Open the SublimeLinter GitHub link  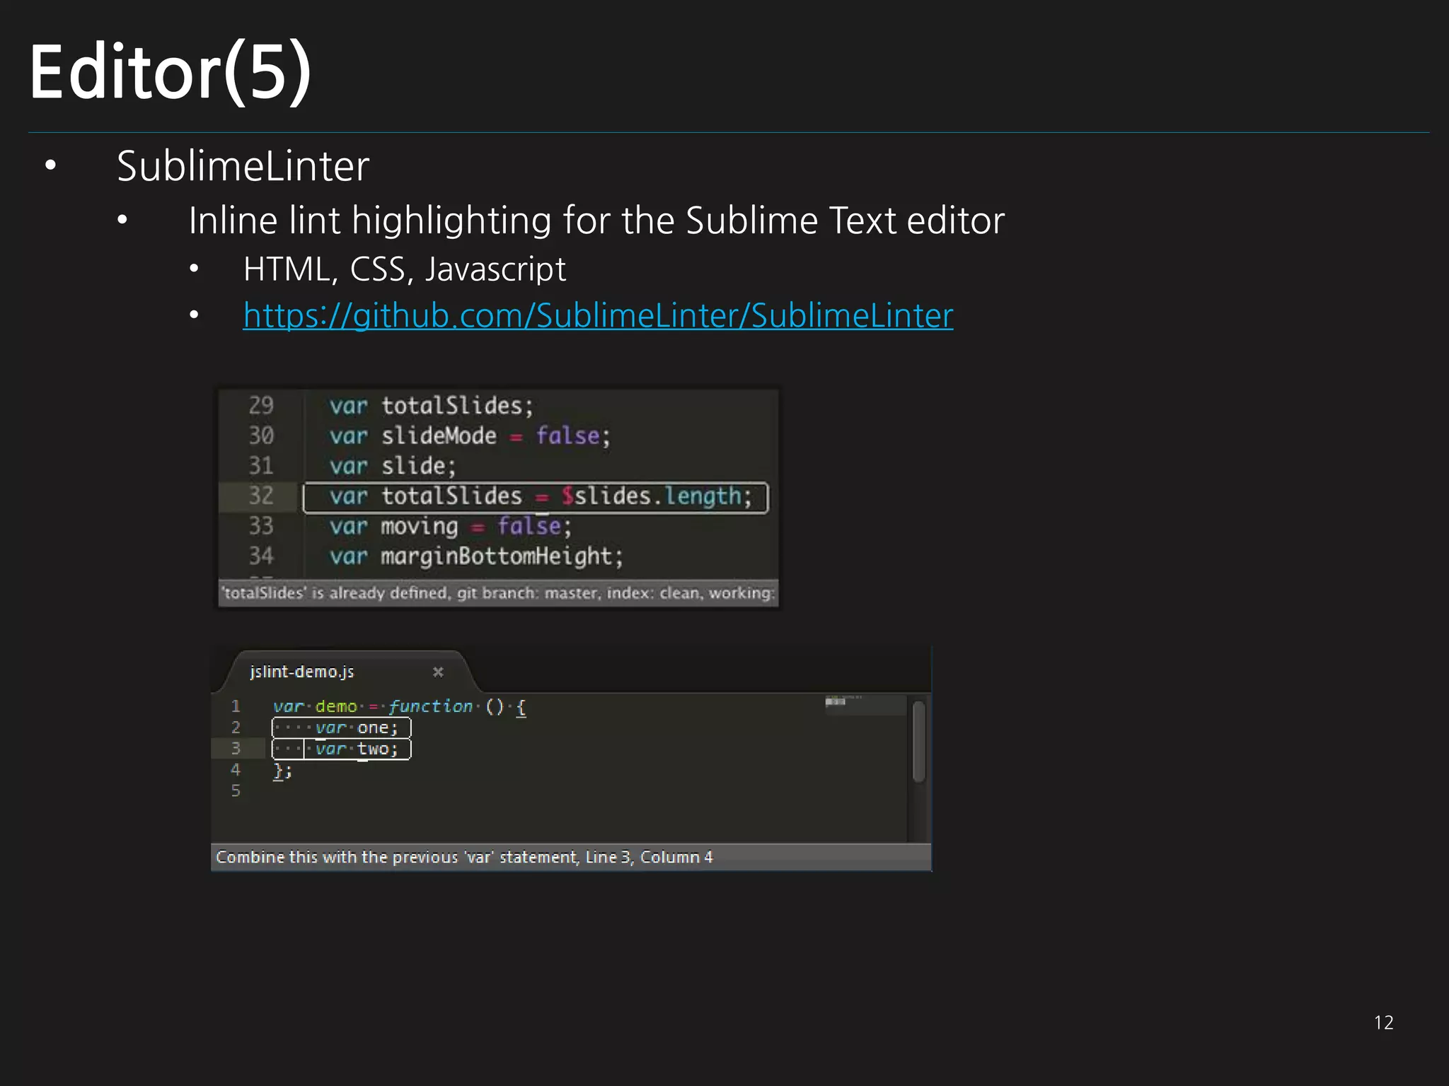pyautogui.click(x=598, y=315)
